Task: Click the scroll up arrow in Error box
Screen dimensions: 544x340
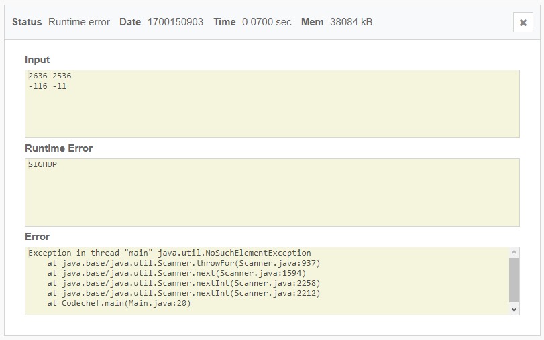Action: point(514,253)
